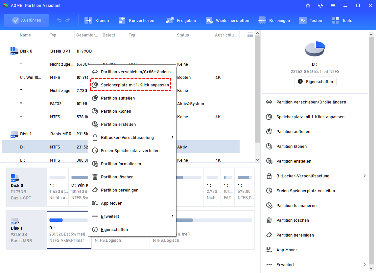Select 578.00 NTFS block in Disk 0 map
376x273 pixels.
coord(245,187)
